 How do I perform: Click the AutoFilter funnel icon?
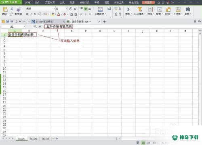coord(140,9)
